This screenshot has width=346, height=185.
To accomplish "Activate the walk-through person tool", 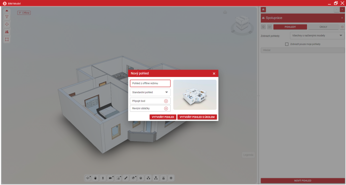I will [x=103, y=178].
